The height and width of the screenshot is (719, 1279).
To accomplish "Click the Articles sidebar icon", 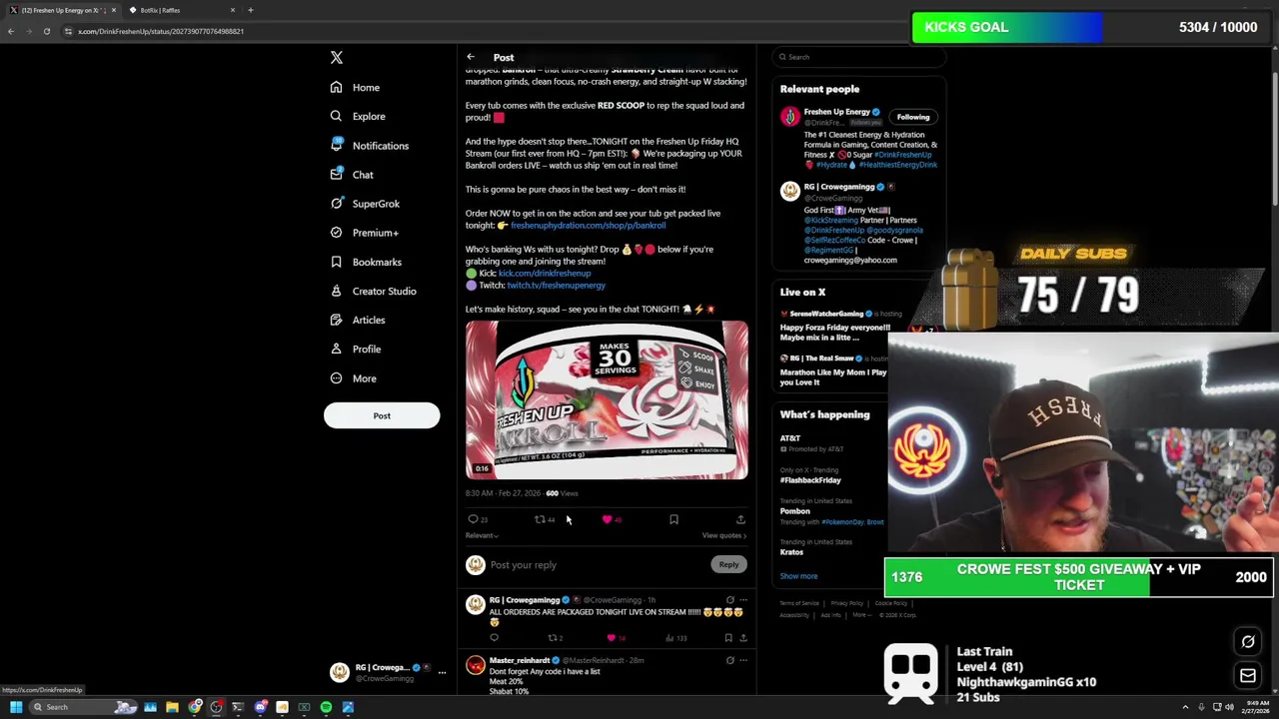I will (x=336, y=320).
